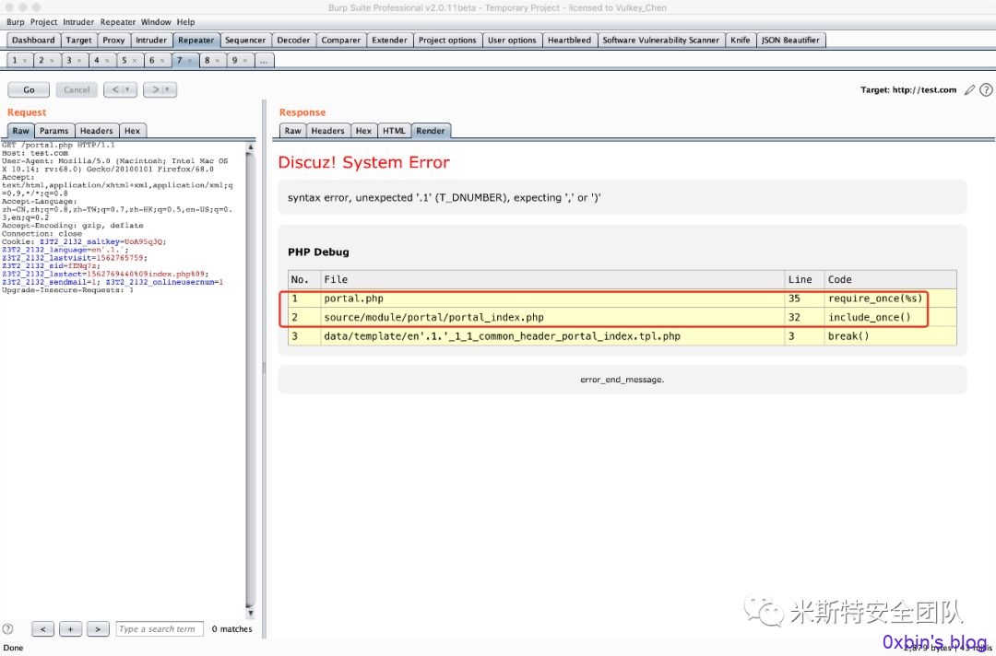This screenshot has width=996, height=656.
Task: Open the Window menu
Action: (156, 21)
